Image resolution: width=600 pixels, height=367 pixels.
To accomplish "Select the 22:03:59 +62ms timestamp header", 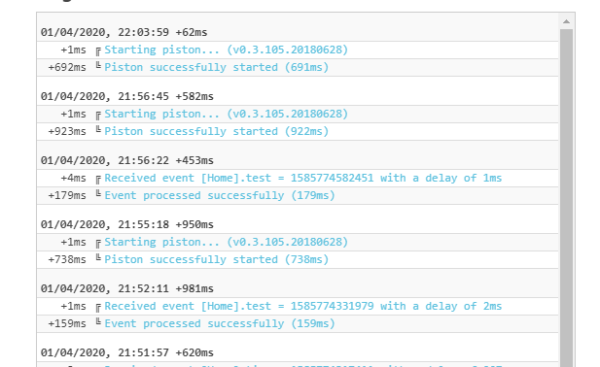I will coord(124,32).
